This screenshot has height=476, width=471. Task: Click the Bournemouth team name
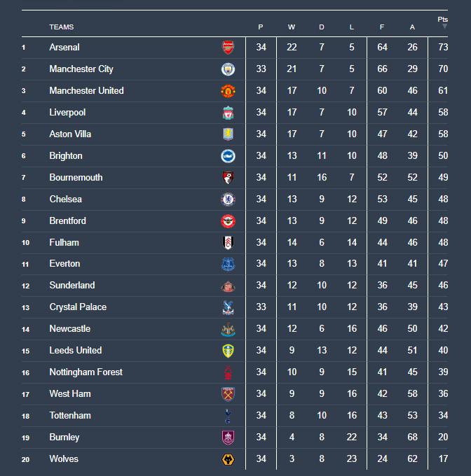click(76, 177)
